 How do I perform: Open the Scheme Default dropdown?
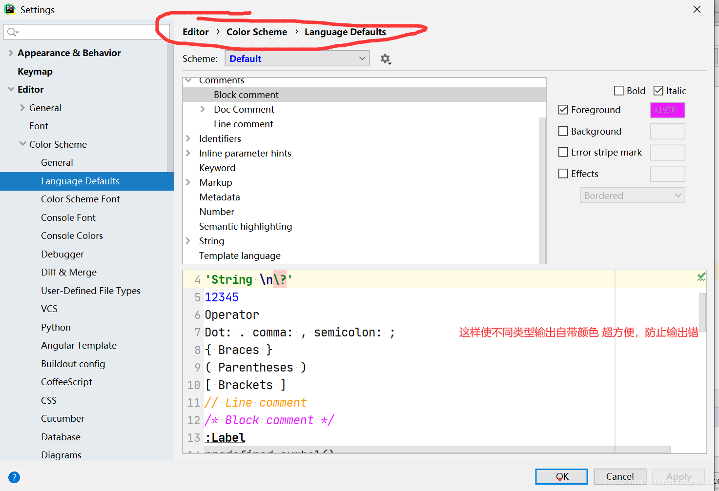(x=297, y=59)
